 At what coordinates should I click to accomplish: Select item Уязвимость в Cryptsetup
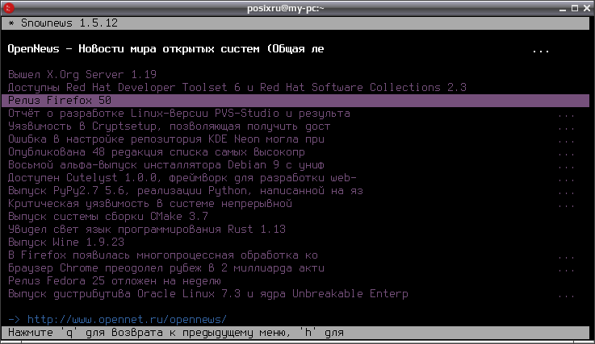pyautogui.click(x=170, y=126)
